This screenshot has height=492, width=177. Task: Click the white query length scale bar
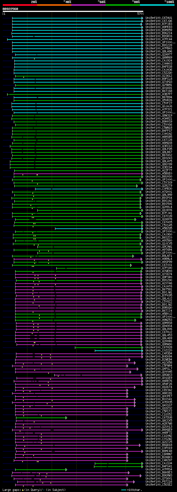[x=73, y=11]
